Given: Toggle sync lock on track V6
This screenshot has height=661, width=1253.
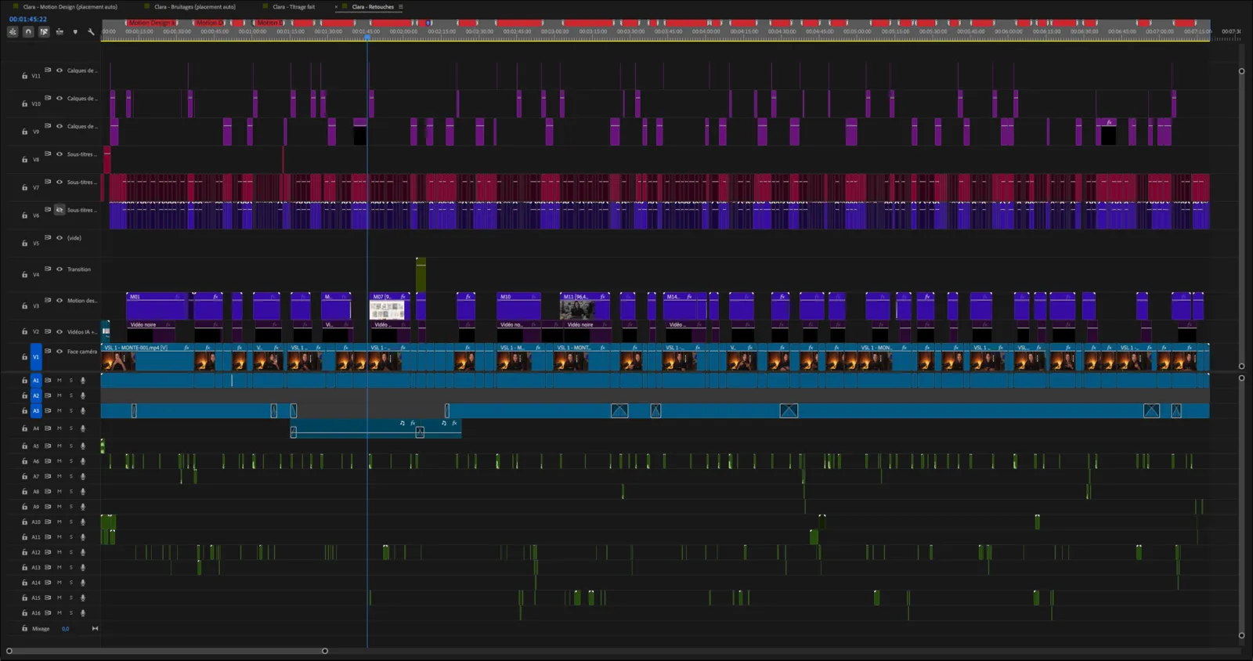Looking at the screenshot, I should 48,209.
